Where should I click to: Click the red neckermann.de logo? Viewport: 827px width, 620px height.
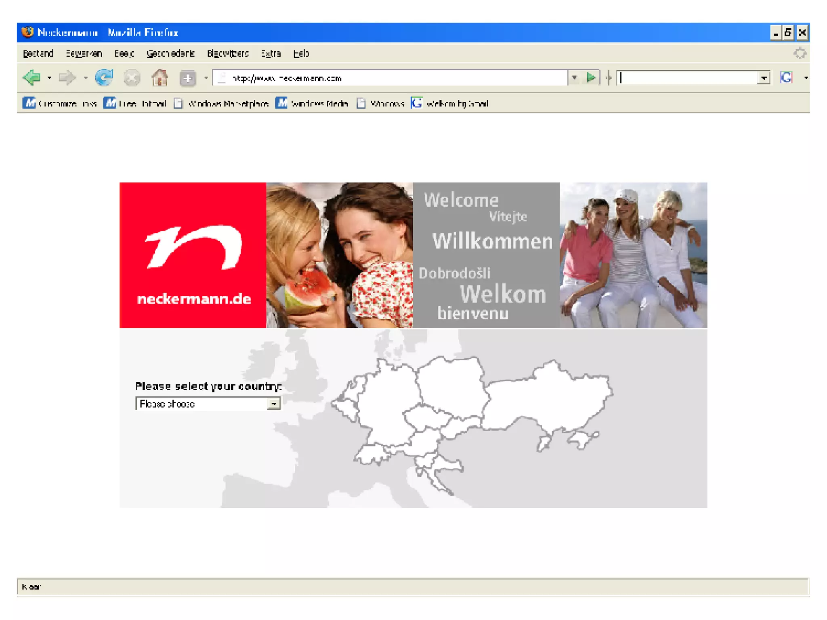193,255
